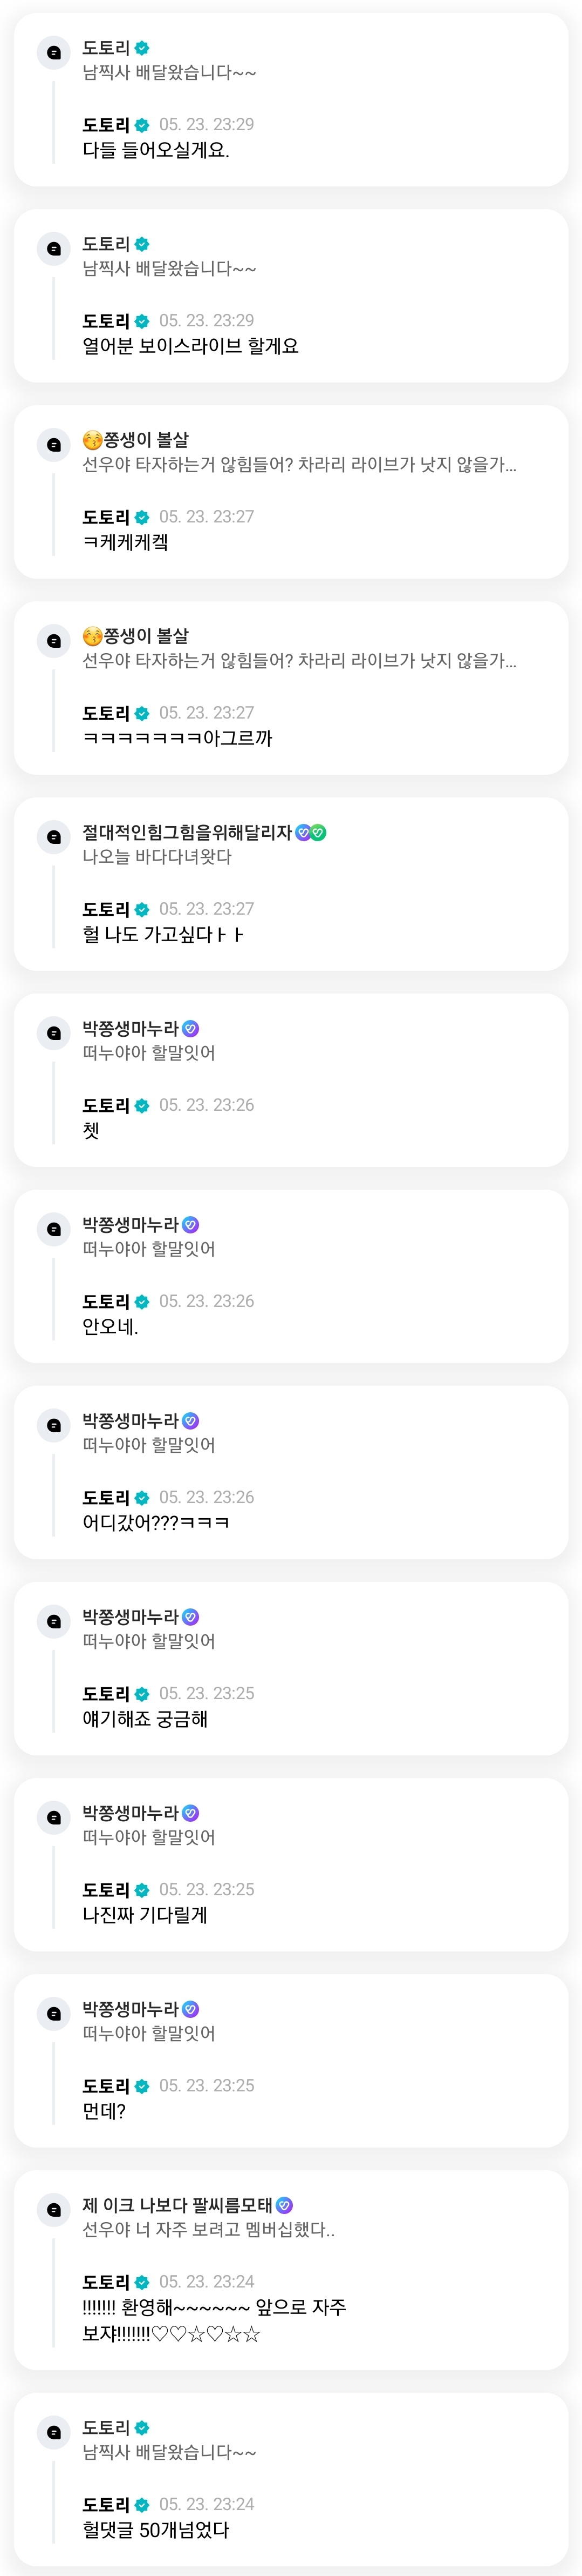The height and width of the screenshot is (2576, 582).
Task: Click quoted comment "선우야 너 자주 보려고 멤버십했다.."
Action: pyautogui.click(x=208, y=2229)
